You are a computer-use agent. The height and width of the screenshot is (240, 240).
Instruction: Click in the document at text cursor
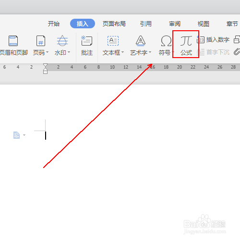coord(46,135)
